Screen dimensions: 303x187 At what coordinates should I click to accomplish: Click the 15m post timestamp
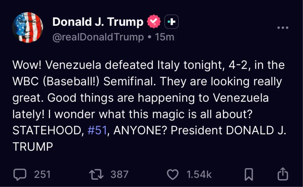click(165, 37)
